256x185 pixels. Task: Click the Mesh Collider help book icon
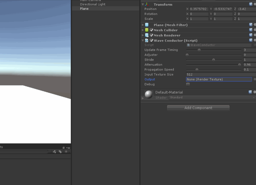251,30
